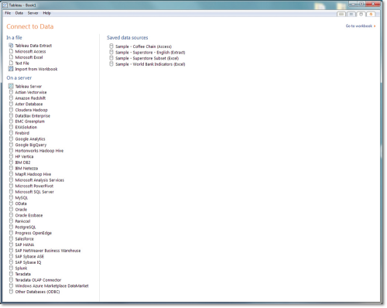Open the Server menu

coord(33,13)
